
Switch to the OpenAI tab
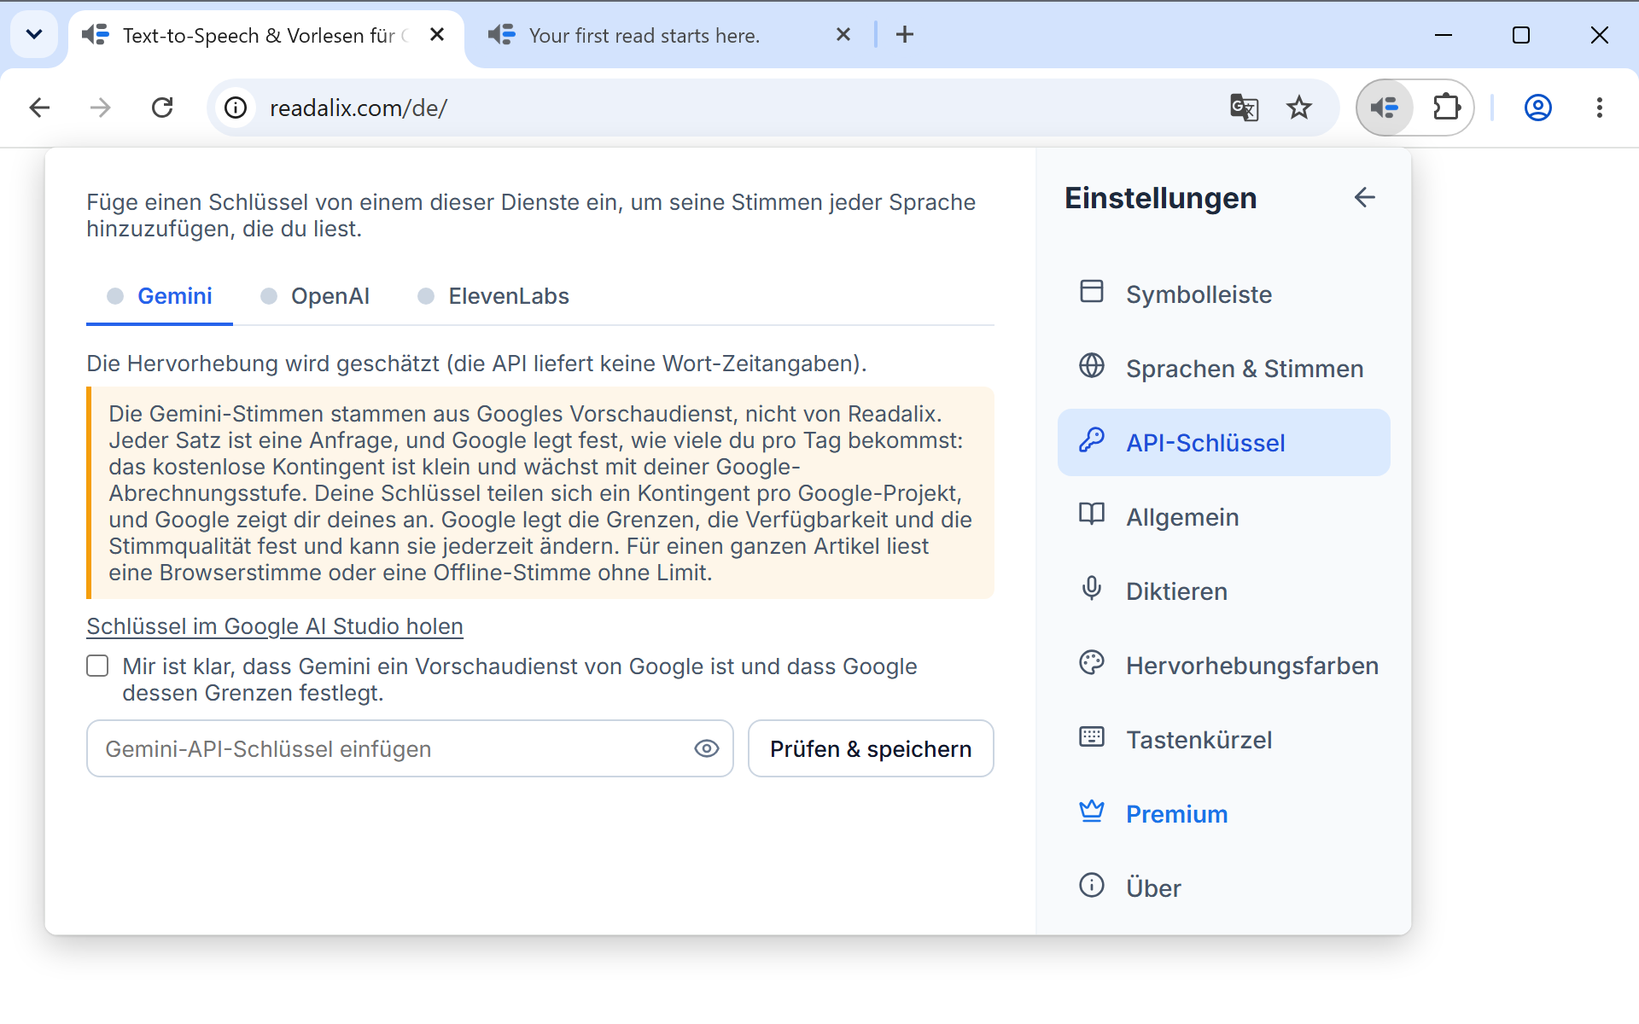click(x=316, y=296)
